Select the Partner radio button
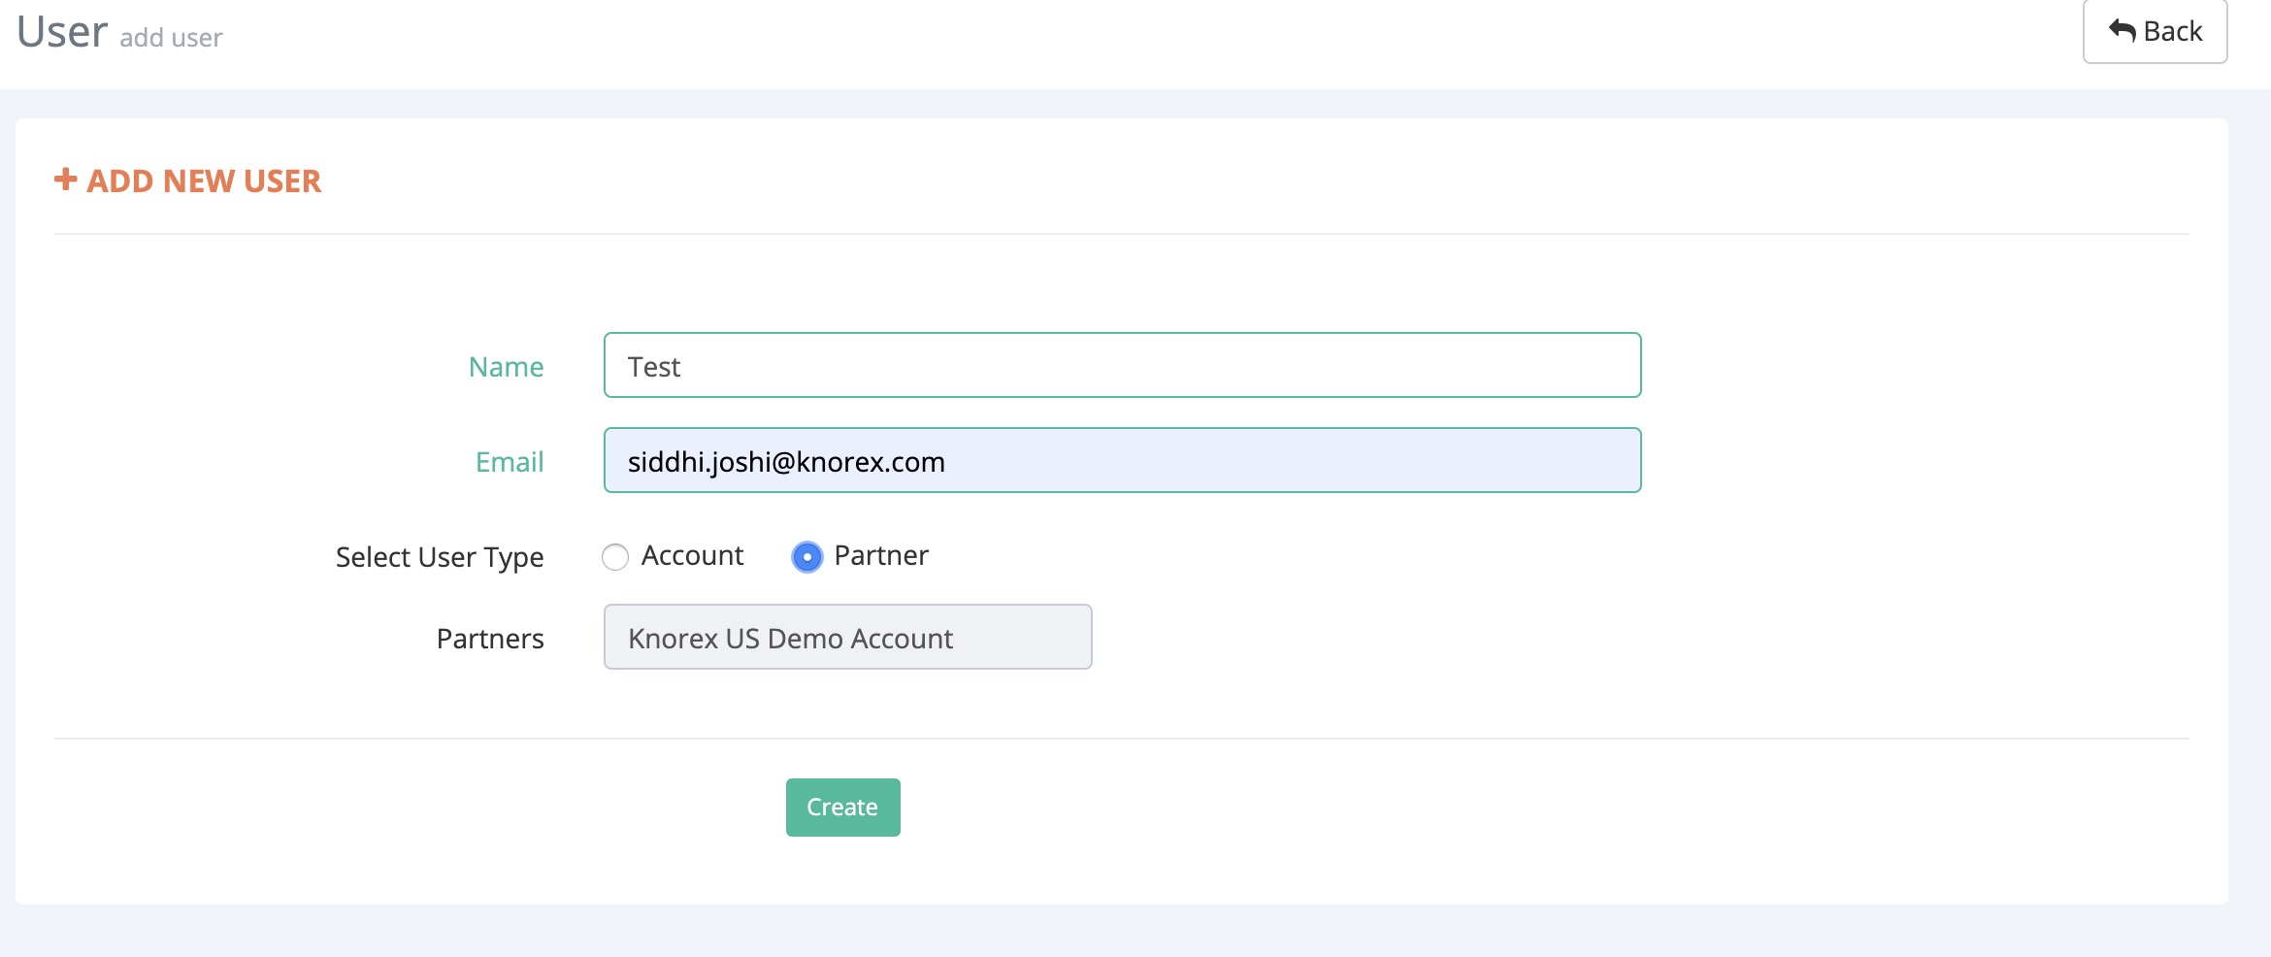 coord(806,557)
